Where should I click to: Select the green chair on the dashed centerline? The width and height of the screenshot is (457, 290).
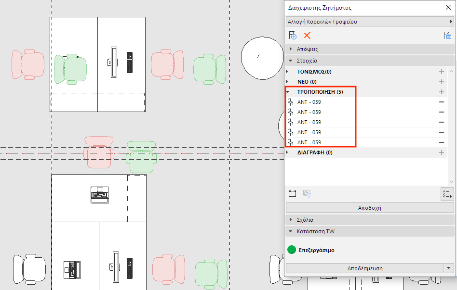point(141,157)
